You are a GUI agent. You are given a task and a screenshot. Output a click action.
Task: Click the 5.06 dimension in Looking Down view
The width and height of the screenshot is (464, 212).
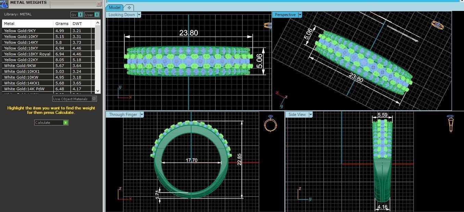259,61
